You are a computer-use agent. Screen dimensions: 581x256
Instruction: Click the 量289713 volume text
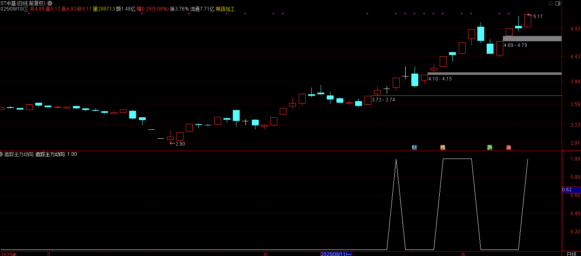104,9
